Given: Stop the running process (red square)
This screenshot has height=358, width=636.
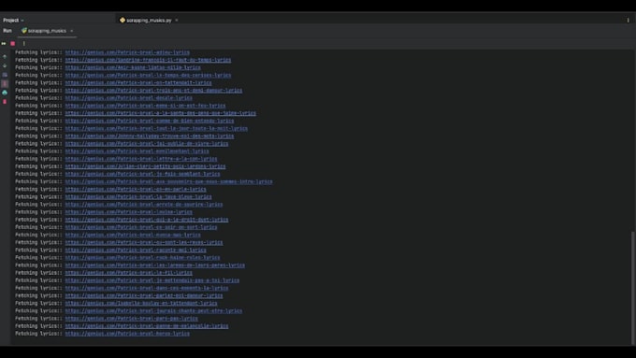Looking at the screenshot, I should point(13,43).
